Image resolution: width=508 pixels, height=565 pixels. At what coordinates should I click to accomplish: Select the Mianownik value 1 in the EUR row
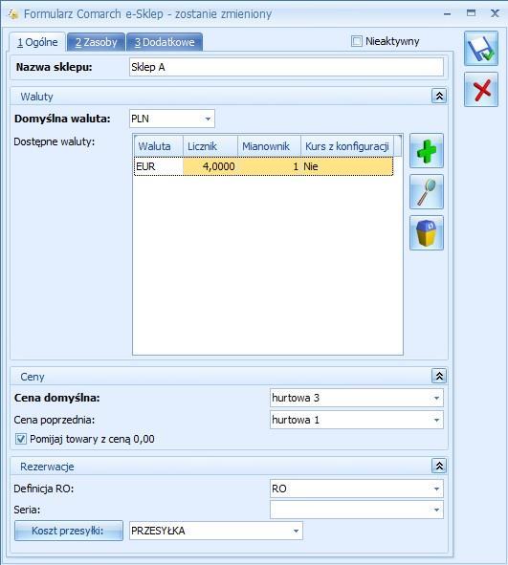click(269, 166)
